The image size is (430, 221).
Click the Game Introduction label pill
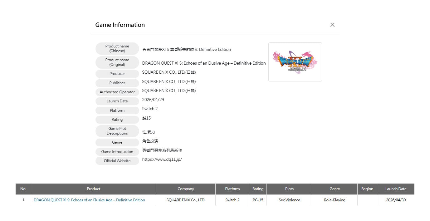[x=117, y=152]
